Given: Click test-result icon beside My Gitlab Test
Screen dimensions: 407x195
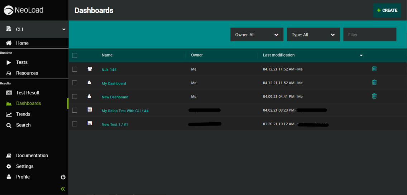Looking at the screenshot, I should pyautogui.click(x=90, y=109).
